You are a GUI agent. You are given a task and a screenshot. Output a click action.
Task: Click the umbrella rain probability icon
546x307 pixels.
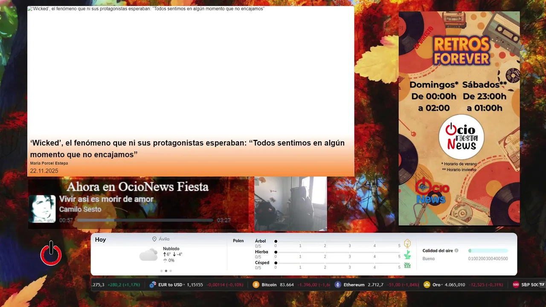(165, 260)
